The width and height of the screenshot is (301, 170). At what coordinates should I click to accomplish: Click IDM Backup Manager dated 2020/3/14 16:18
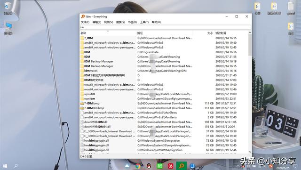[99, 61]
